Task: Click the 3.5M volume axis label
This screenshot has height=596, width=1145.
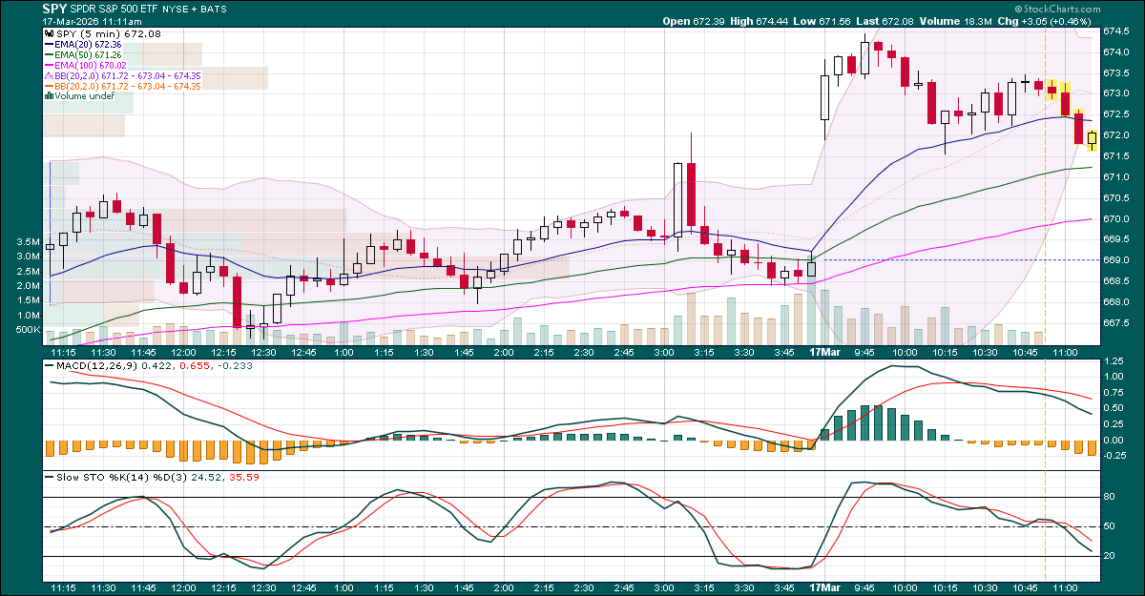Action: pyautogui.click(x=28, y=243)
